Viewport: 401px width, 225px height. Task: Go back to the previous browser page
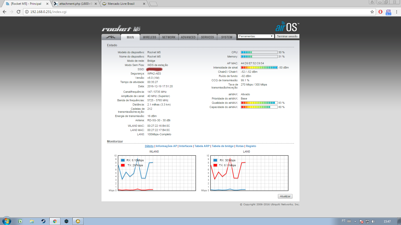point(5,12)
